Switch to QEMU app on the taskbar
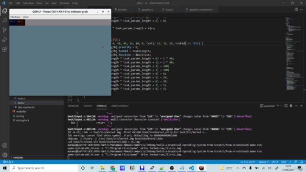The image size is (306, 172). 201,168
